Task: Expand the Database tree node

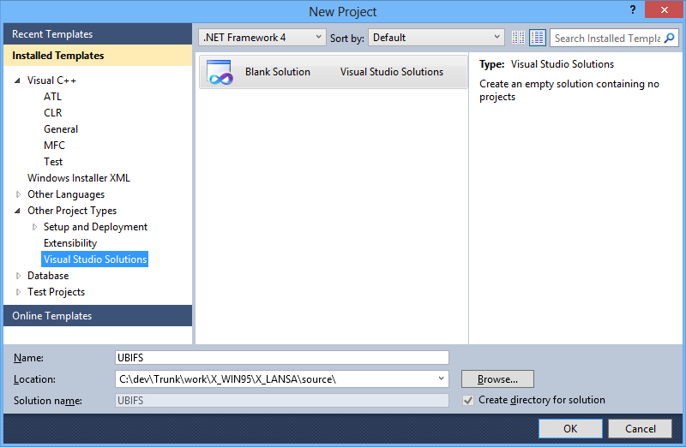Action: [x=18, y=276]
